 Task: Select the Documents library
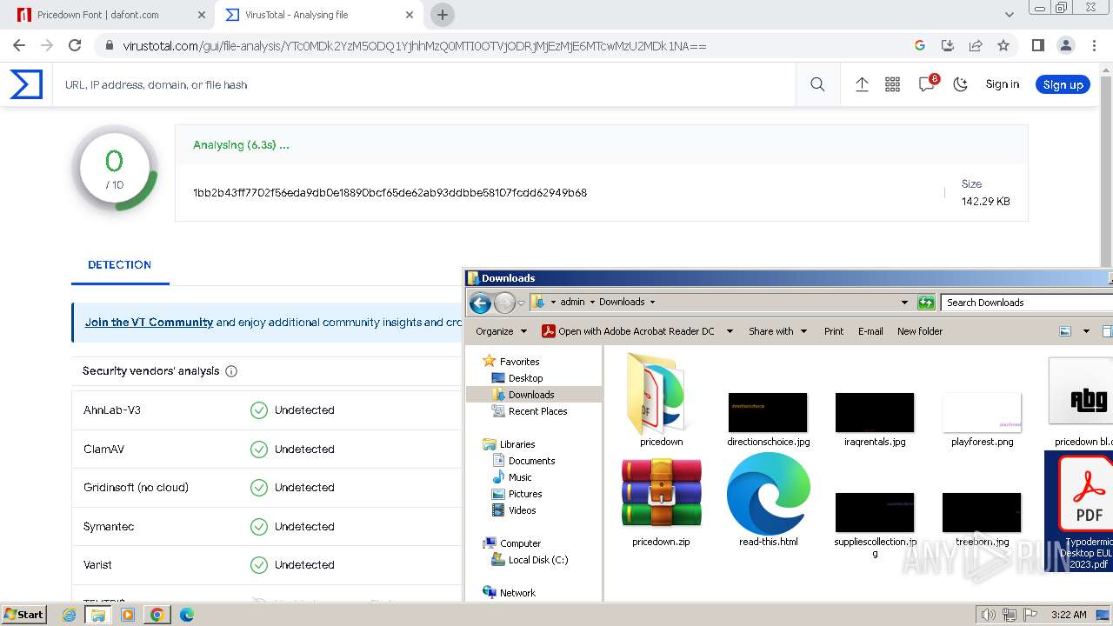tap(531, 461)
